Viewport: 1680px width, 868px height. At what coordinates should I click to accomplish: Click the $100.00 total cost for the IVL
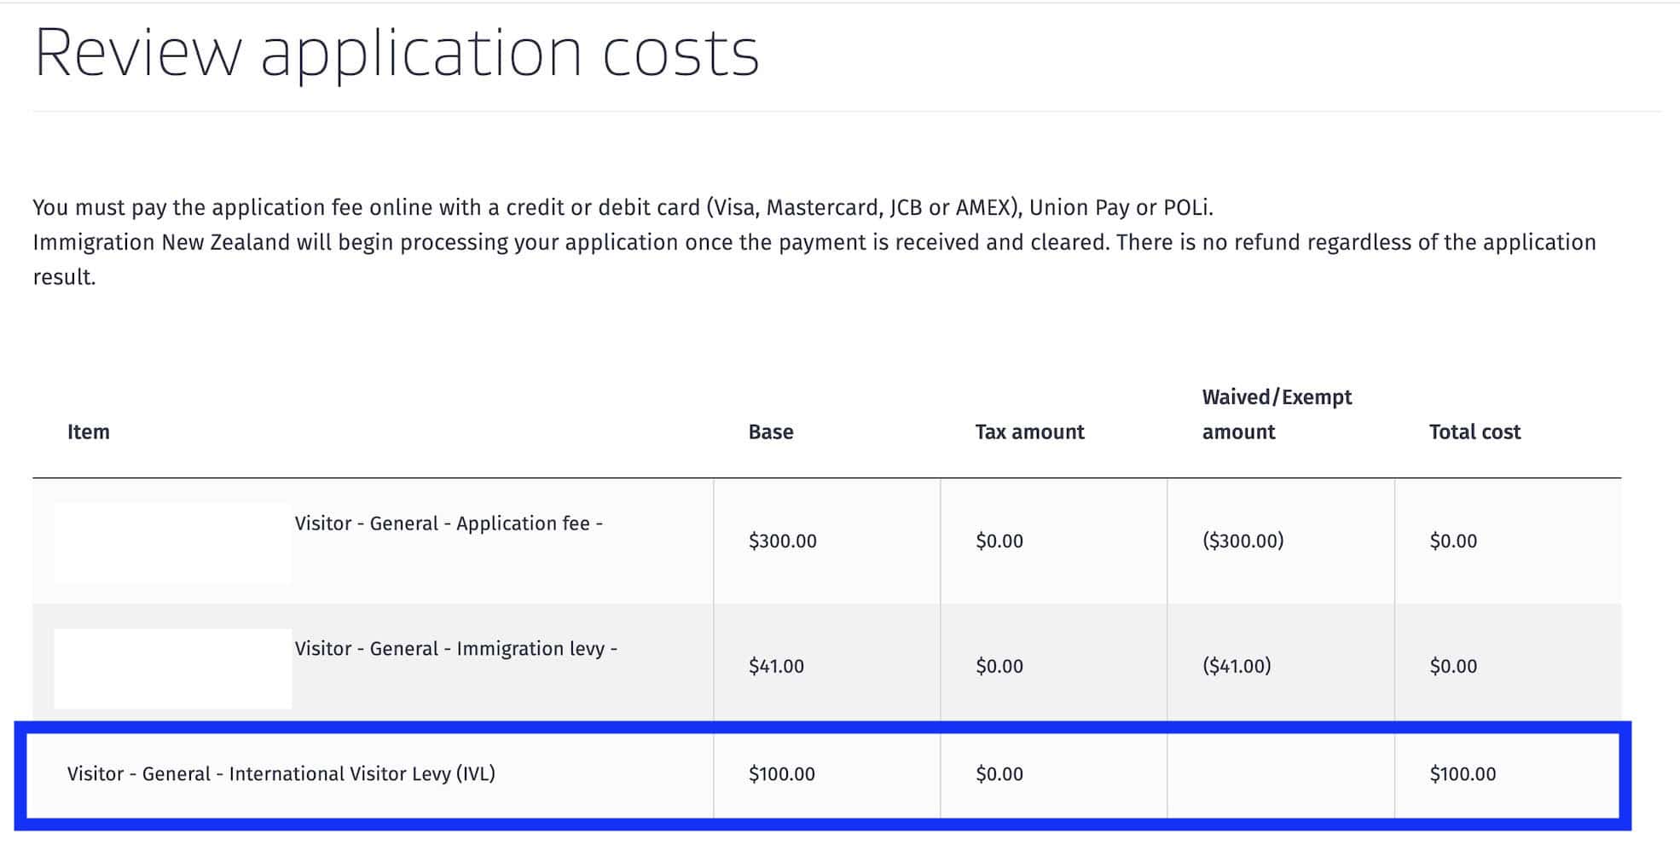1462,774
